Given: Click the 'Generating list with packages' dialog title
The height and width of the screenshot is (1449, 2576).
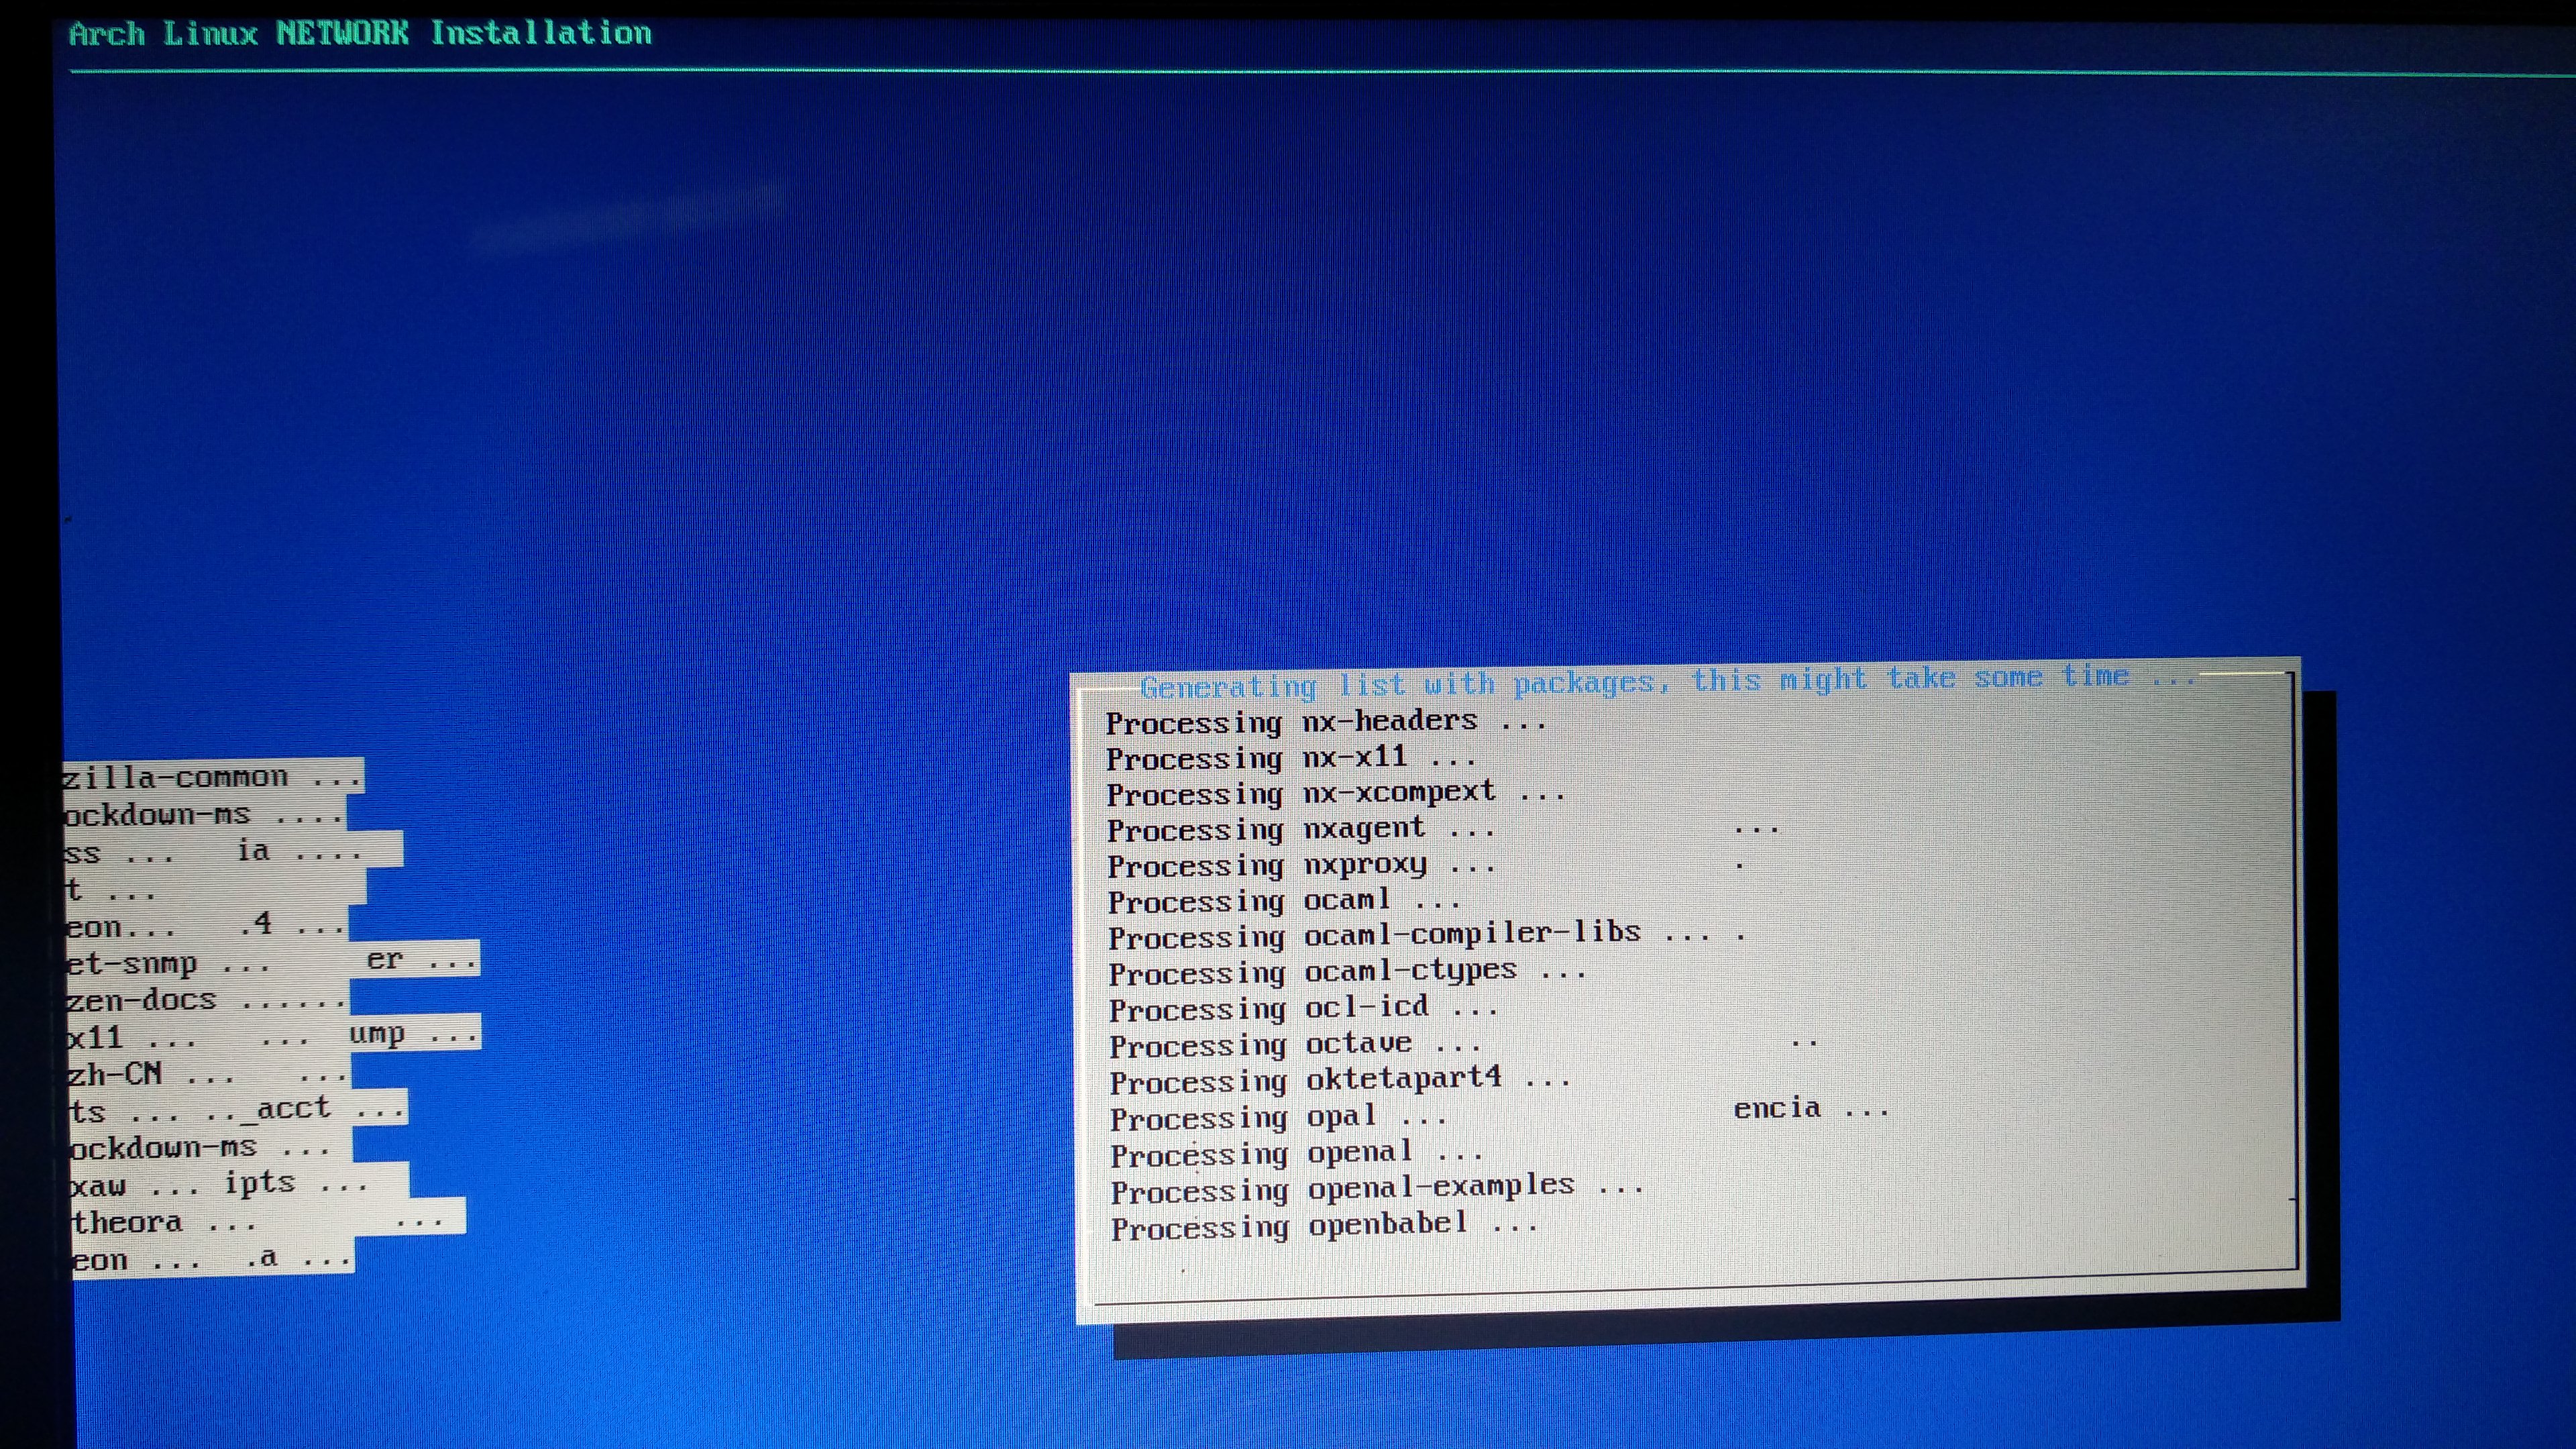Looking at the screenshot, I should coord(1668,682).
